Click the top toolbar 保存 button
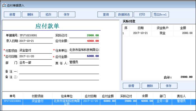Image resolution: width=196 pixels, height=111 pixels. pos(67,15)
